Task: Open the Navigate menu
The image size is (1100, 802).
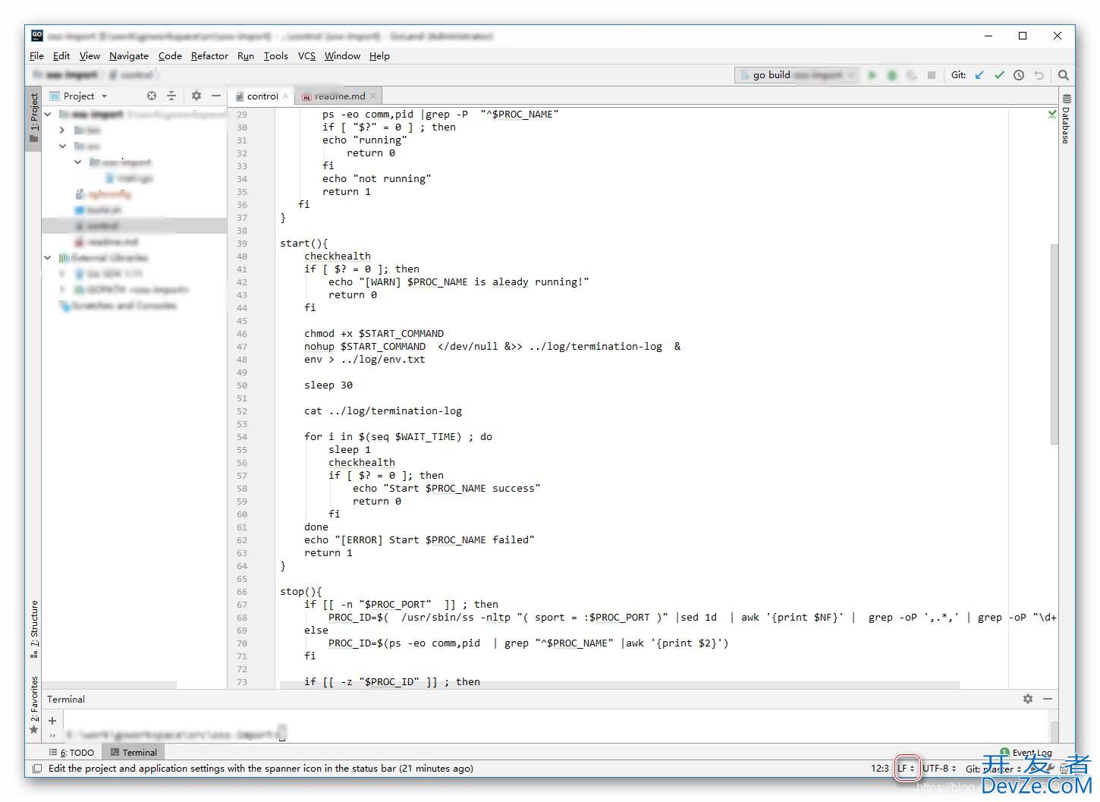Action: tap(129, 56)
